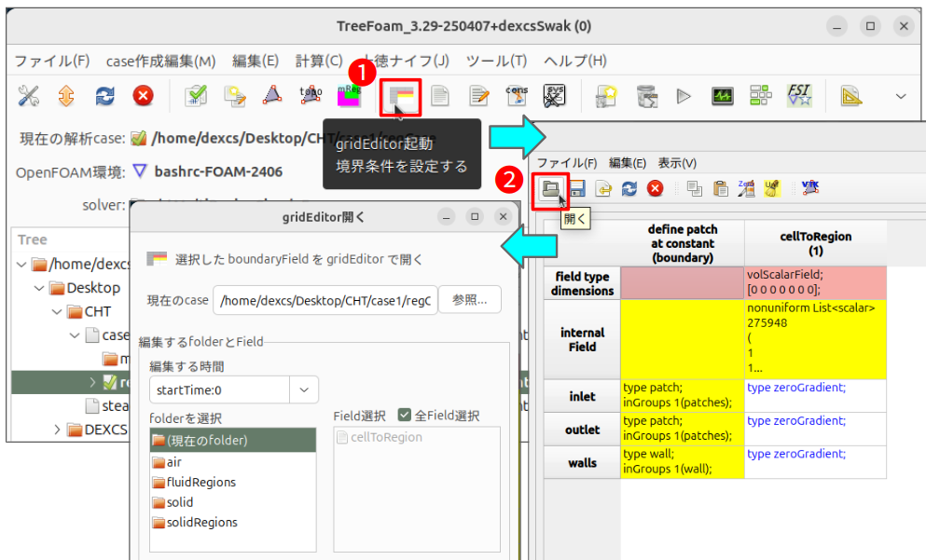Open the ツール(T) menu
The image size is (926, 560).
(x=496, y=61)
